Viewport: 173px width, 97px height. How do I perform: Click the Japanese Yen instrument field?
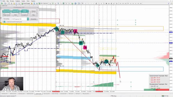click(x=19, y=19)
